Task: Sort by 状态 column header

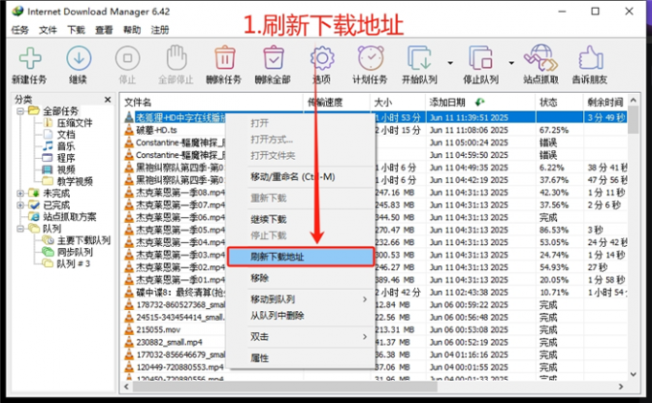Action: coord(559,102)
